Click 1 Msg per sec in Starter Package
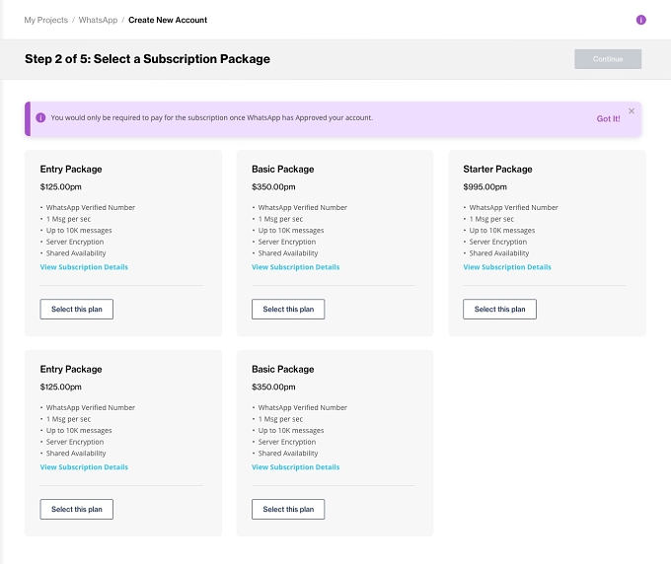Image resolution: width=671 pixels, height=564 pixels. (491, 219)
